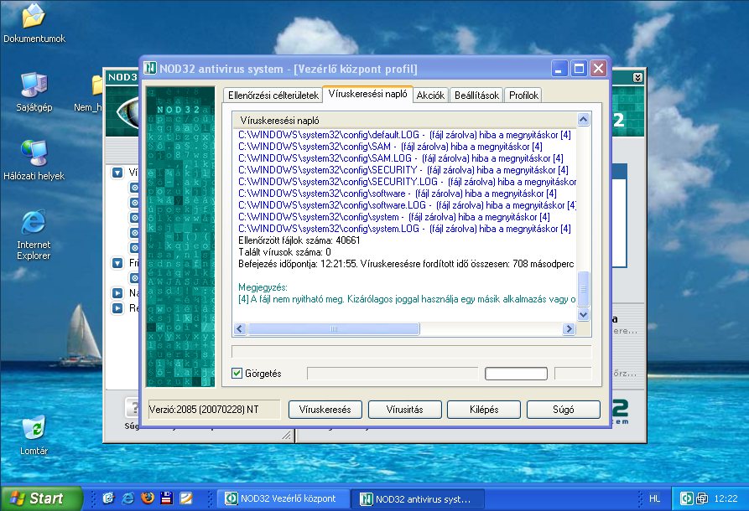The height and width of the screenshot is (511, 749).
Task: Click the pencil notepad quick launch icon
Action: [x=186, y=498]
